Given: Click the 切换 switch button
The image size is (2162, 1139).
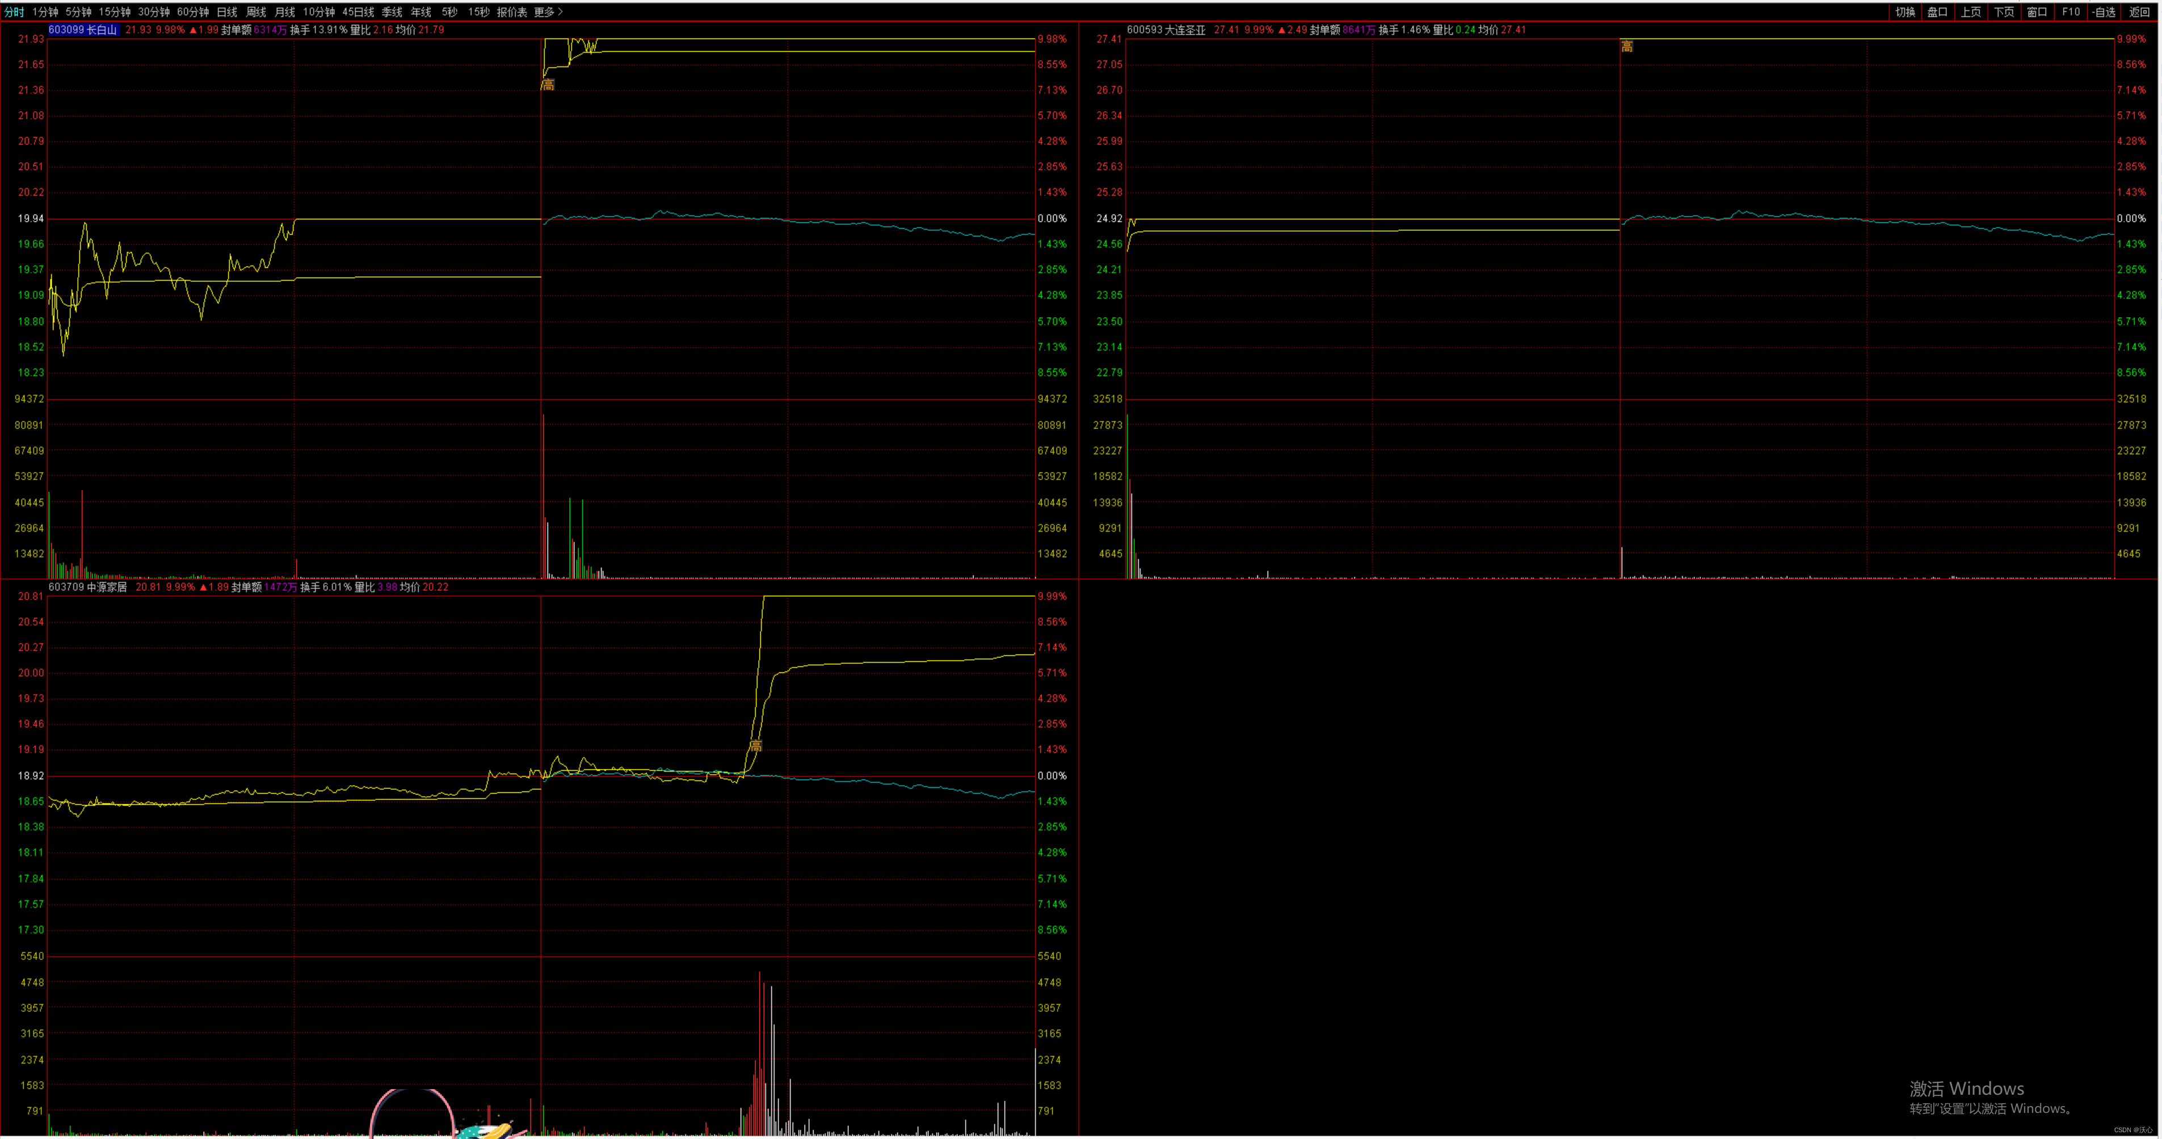Looking at the screenshot, I should click(1905, 12).
